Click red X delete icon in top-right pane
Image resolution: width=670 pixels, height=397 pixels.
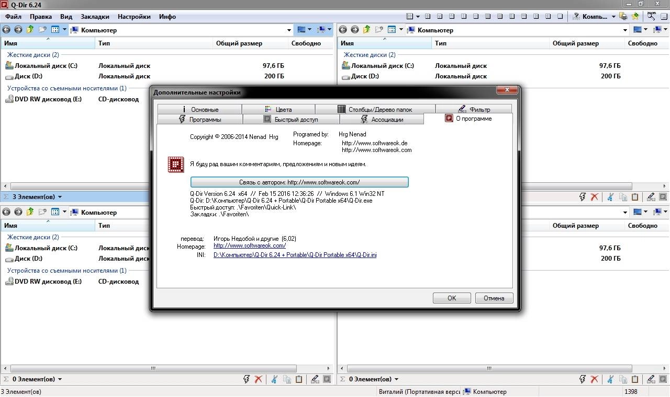coord(594,197)
